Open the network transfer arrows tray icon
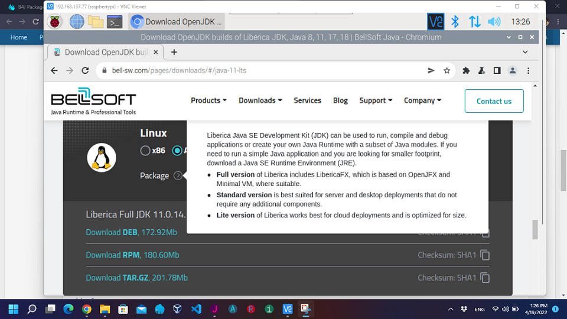Image resolution: width=567 pixels, height=319 pixels. point(475,22)
